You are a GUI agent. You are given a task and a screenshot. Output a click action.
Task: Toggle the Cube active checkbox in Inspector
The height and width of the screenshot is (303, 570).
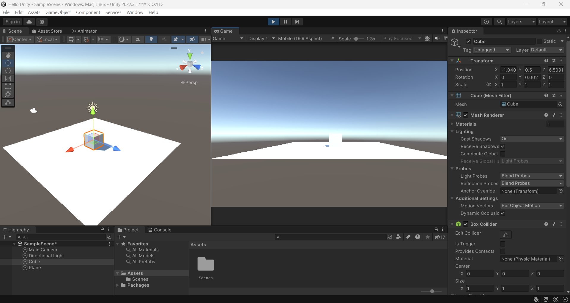[x=468, y=41]
